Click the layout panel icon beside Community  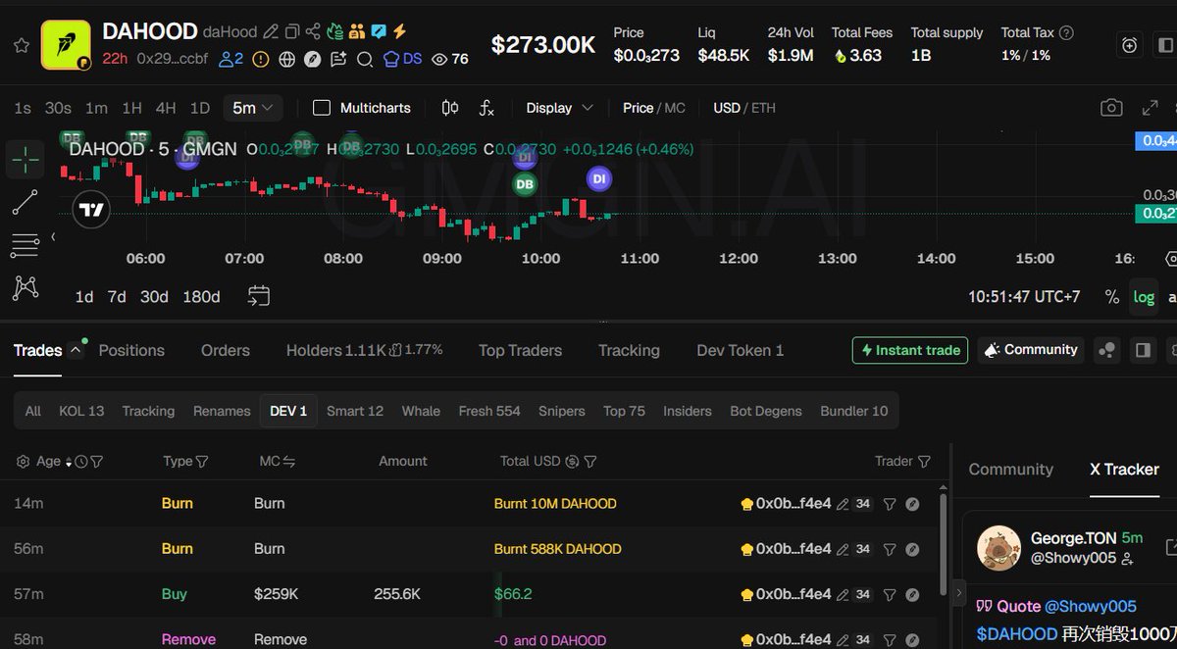click(1143, 350)
